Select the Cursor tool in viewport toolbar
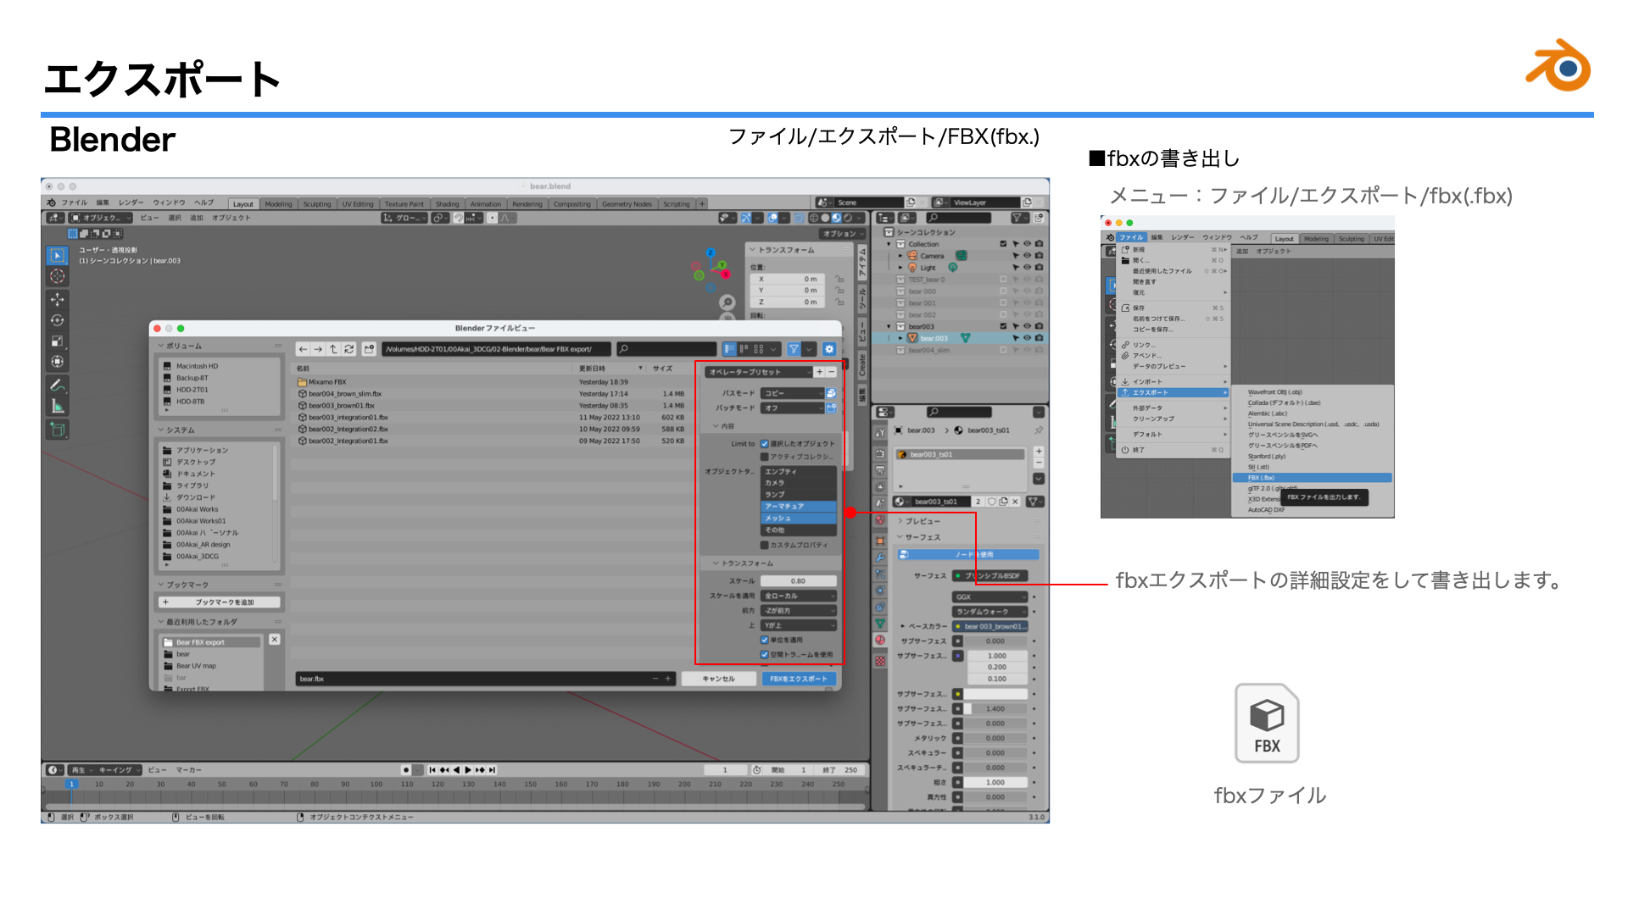Image resolution: width=1628 pixels, height=915 pixels. point(57,276)
